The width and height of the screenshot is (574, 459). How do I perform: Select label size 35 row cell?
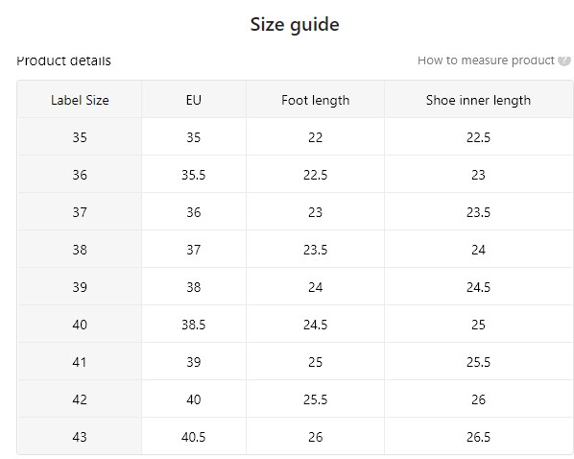80,137
